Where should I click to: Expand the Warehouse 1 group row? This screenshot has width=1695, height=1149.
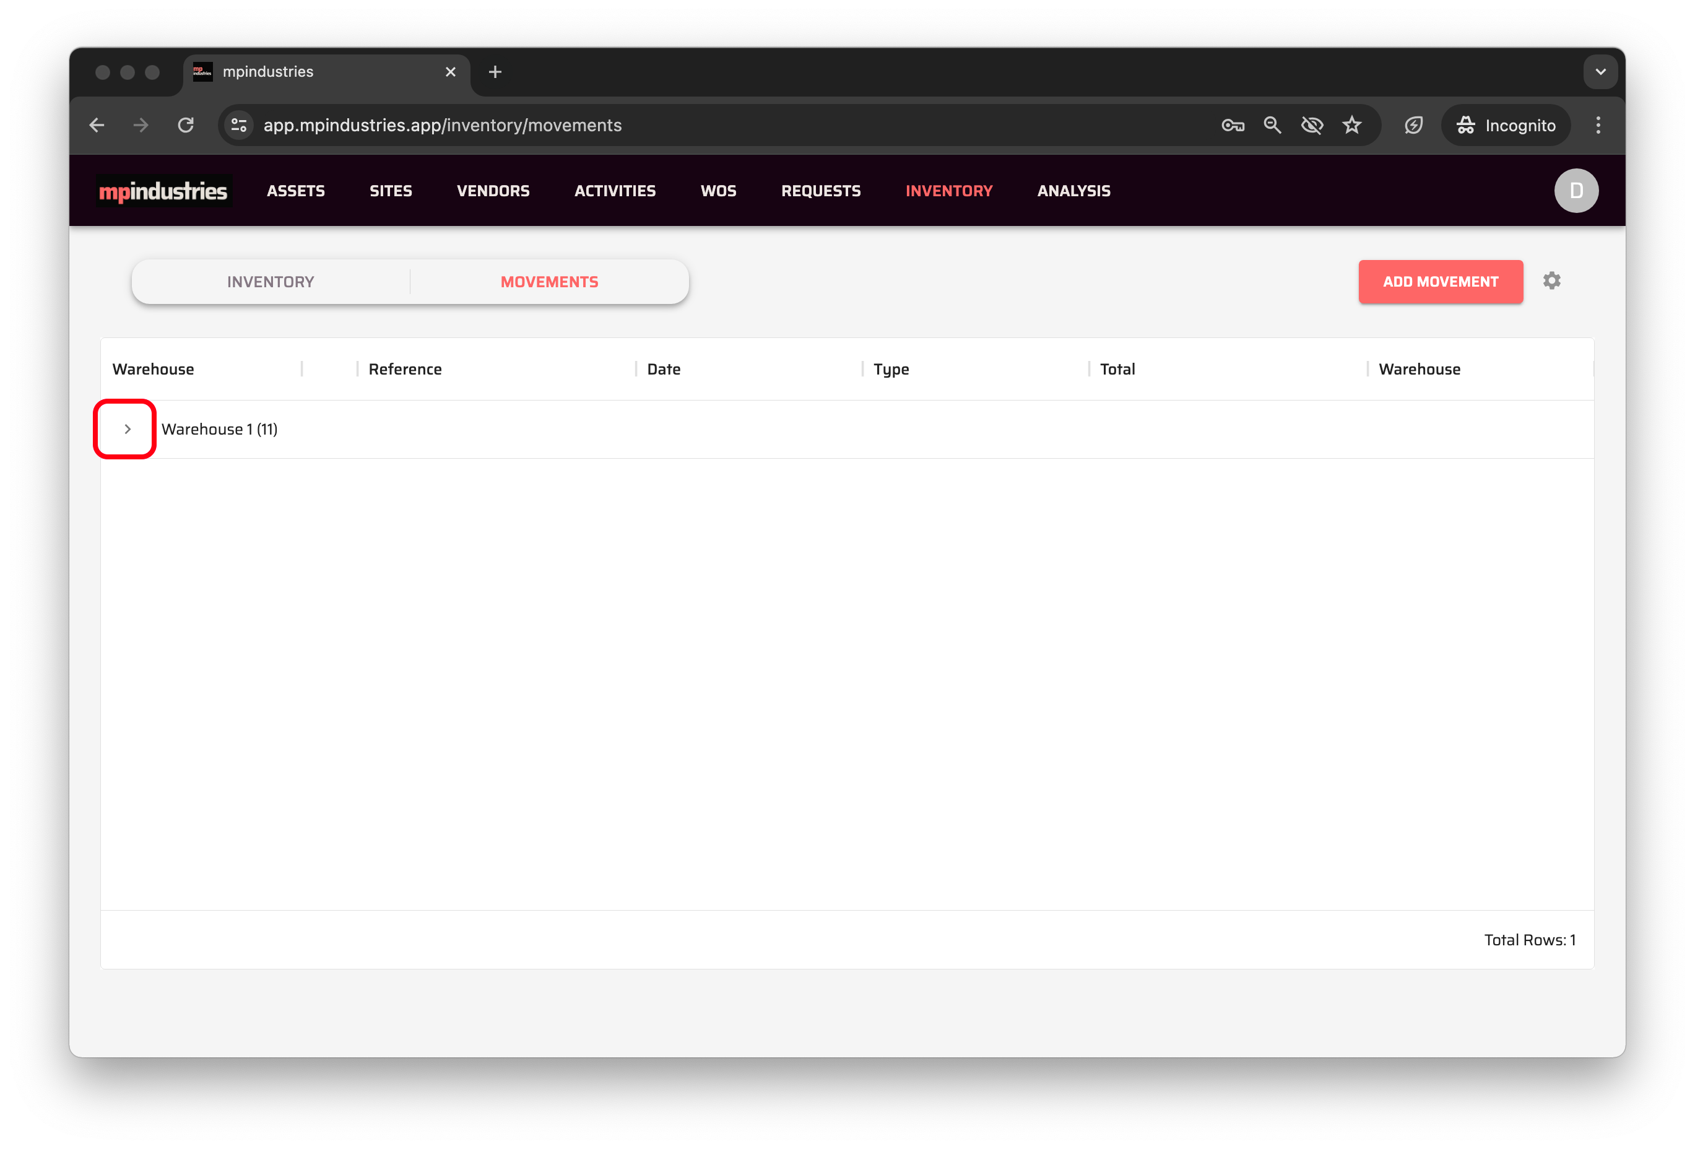point(127,429)
